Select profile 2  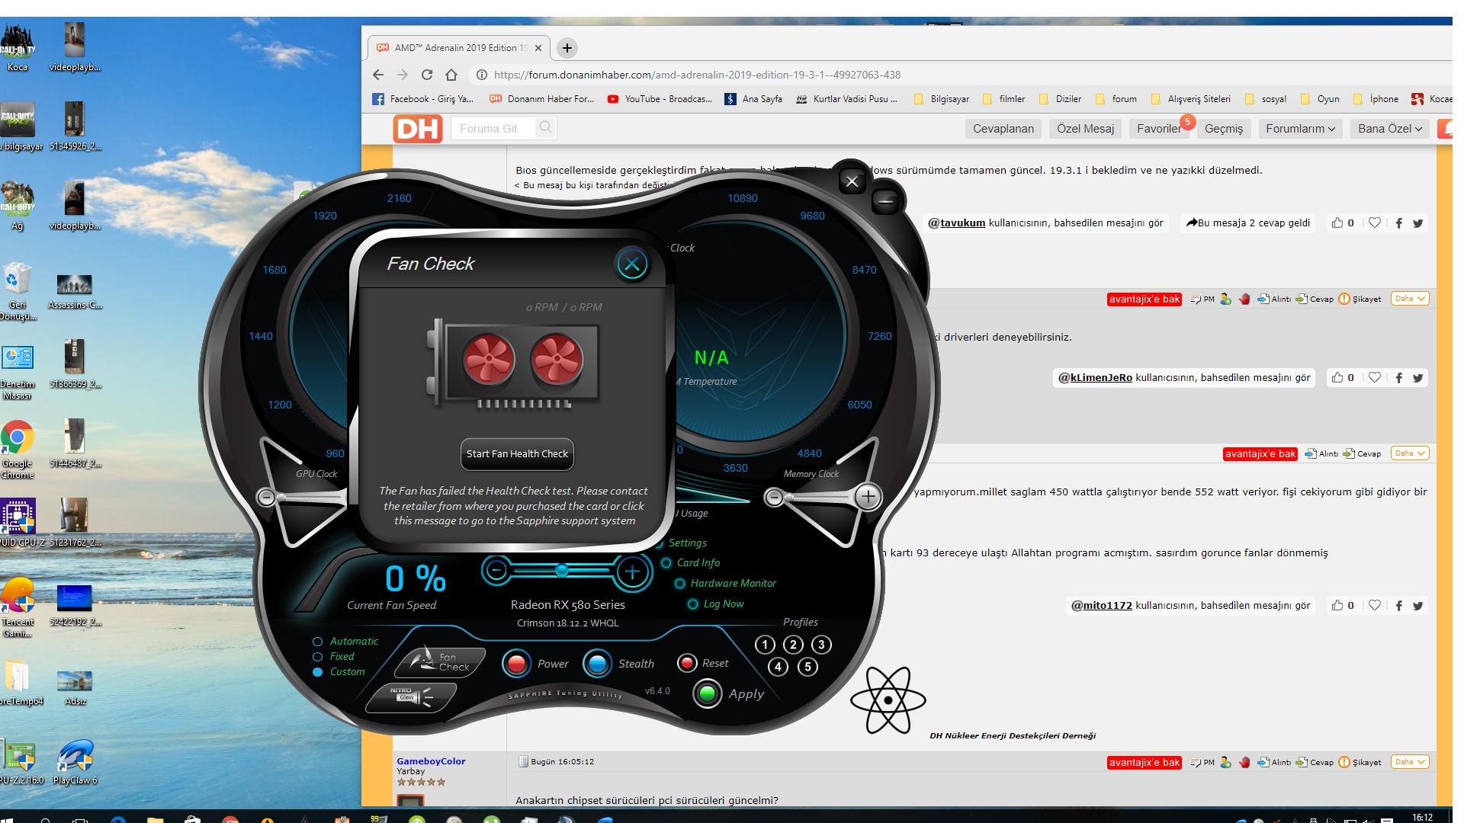793,645
